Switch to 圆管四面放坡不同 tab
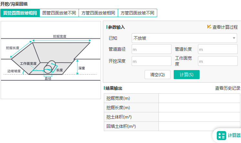 pos(59,13)
